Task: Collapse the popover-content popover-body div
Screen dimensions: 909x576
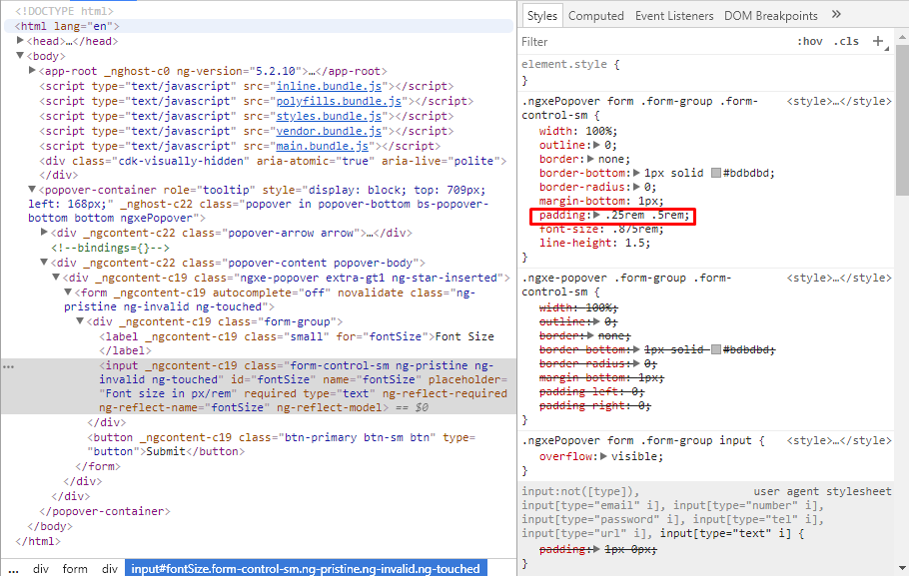Action: tap(44, 263)
